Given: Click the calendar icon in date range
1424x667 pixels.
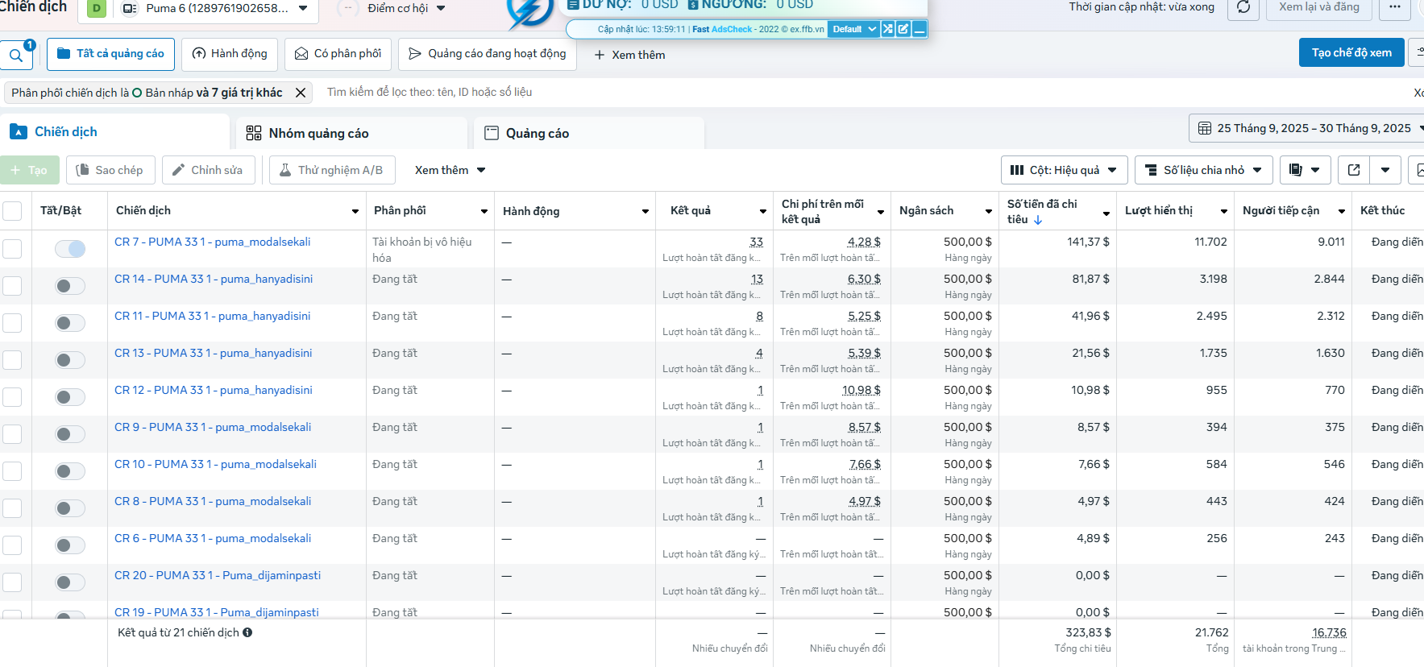Looking at the screenshot, I should (1205, 128).
